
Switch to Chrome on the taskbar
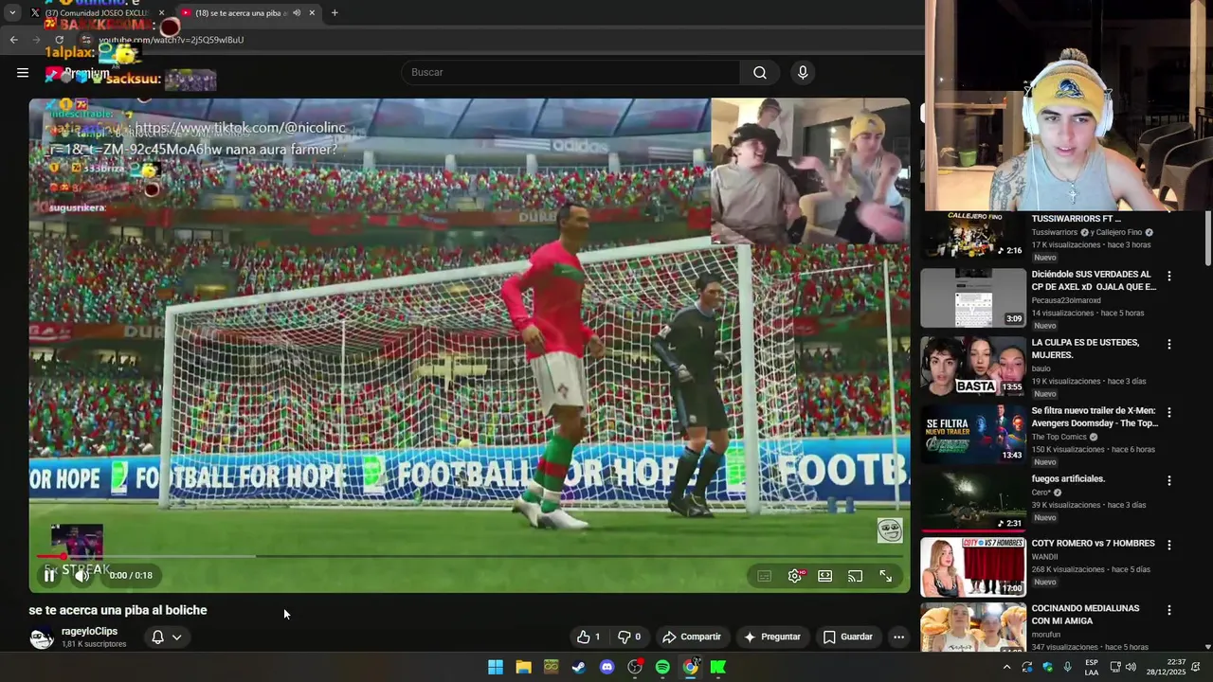click(691, 667)
